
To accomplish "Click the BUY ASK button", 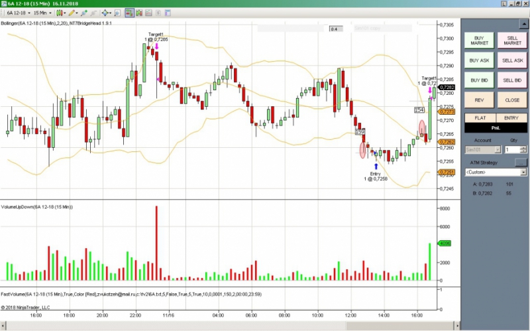I will (479, 60).
